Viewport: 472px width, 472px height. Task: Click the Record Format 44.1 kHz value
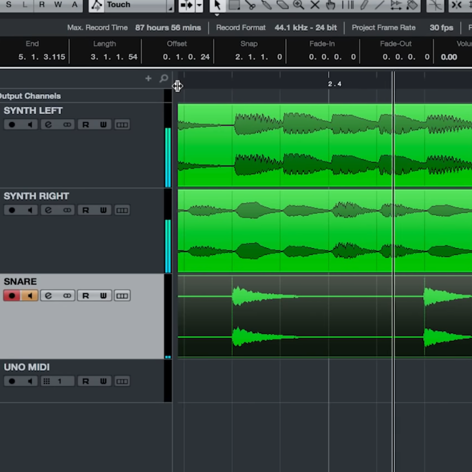305,28
